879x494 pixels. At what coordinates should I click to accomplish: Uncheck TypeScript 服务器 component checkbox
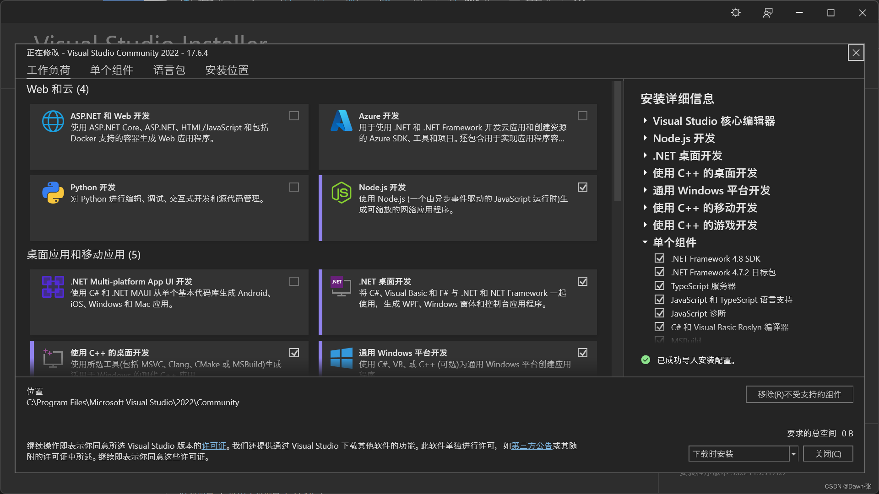click(659, 286)
